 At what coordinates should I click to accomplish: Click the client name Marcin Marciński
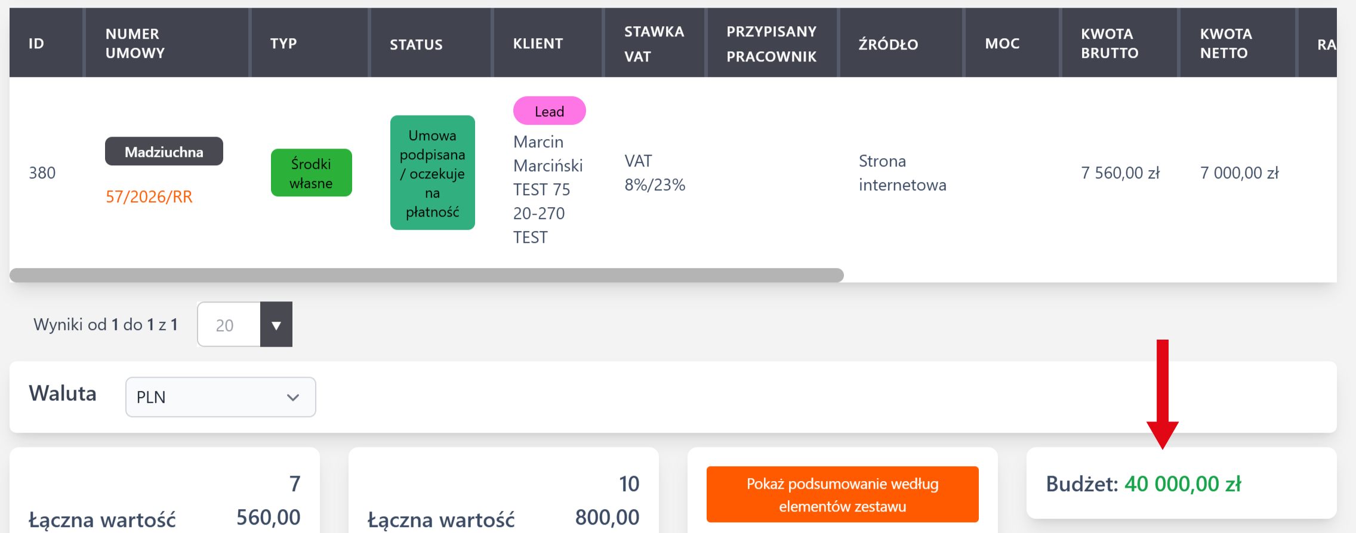(x=547, y=154)
